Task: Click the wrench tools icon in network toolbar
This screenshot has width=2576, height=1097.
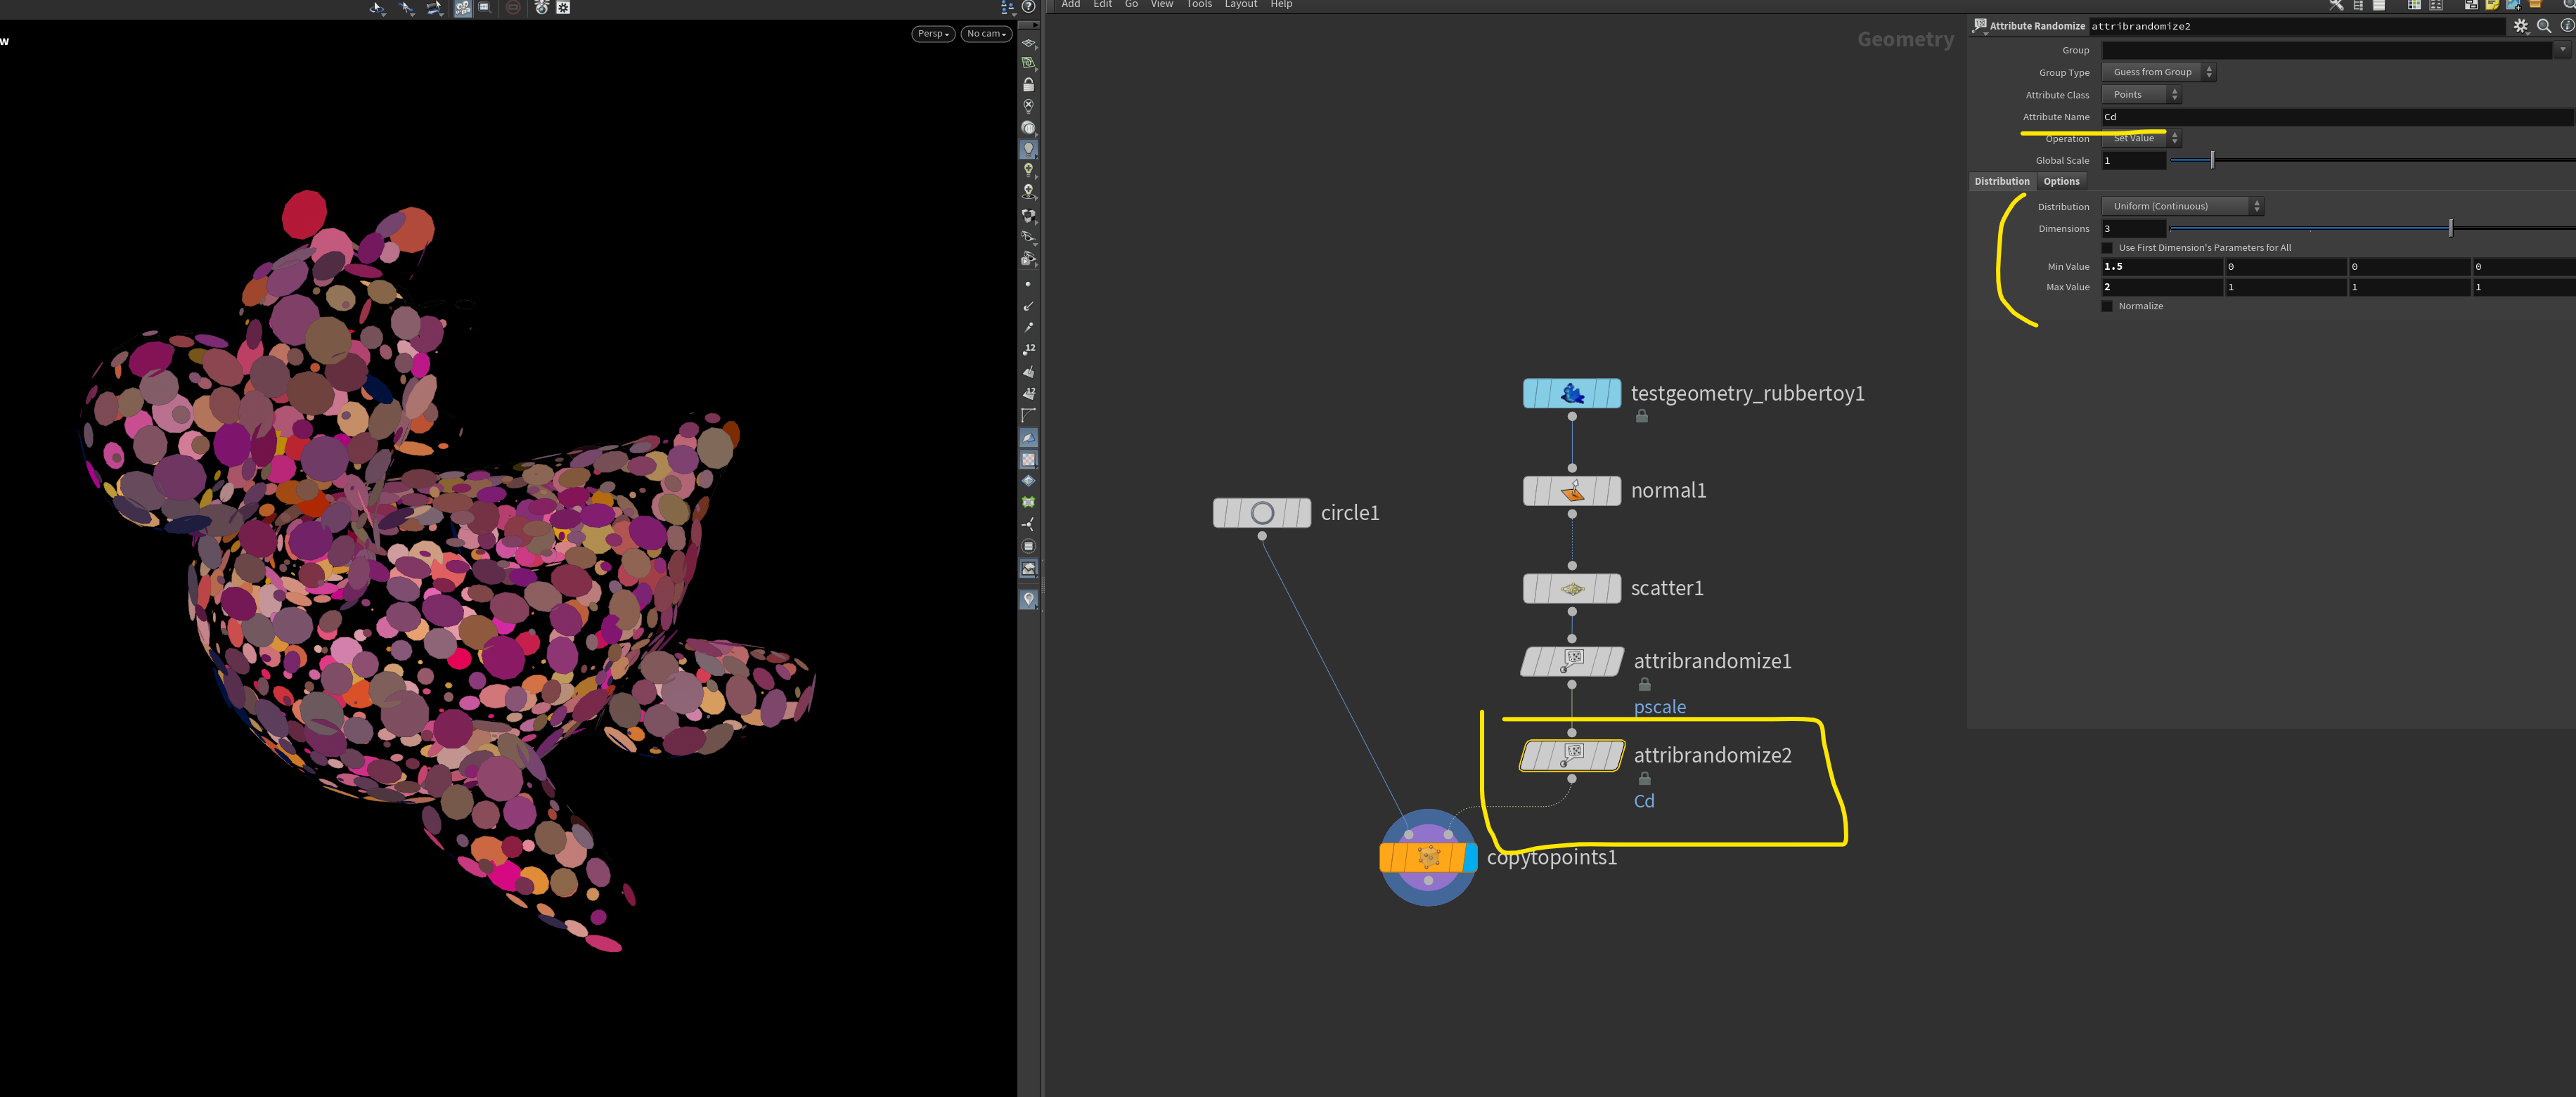Action: point(2336,5)
